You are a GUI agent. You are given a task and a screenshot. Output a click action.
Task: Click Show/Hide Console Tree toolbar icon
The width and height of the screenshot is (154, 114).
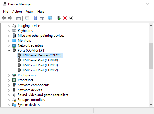click(19, 18)
